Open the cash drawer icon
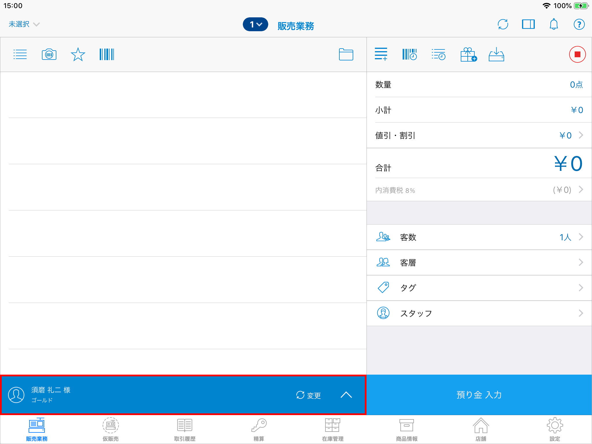Image resolution: width=592 pixels, height=444 pixels. [x=496, y=54]
